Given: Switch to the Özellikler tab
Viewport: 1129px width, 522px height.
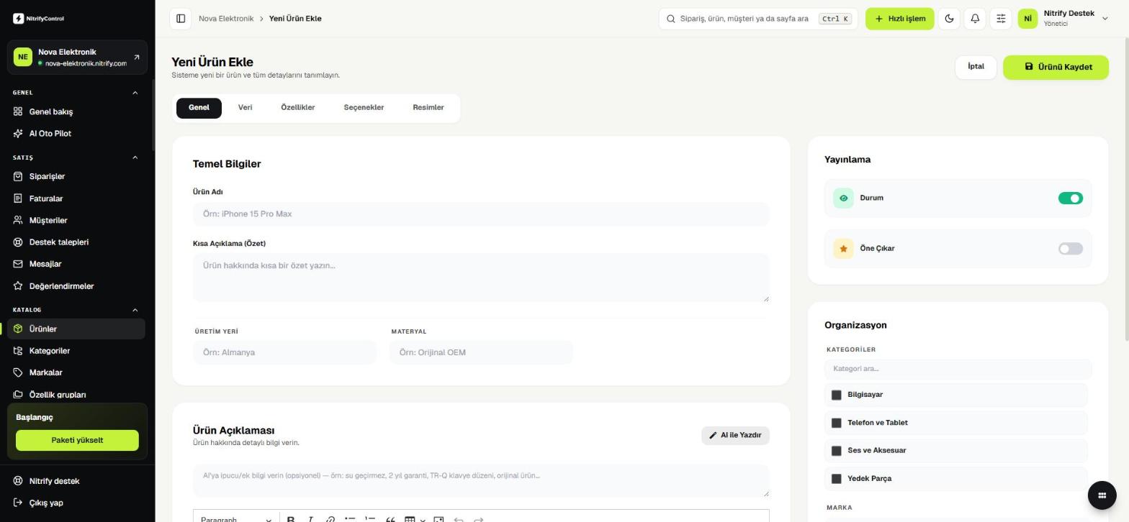Looking at the screenshot, I should click(297, 108).
